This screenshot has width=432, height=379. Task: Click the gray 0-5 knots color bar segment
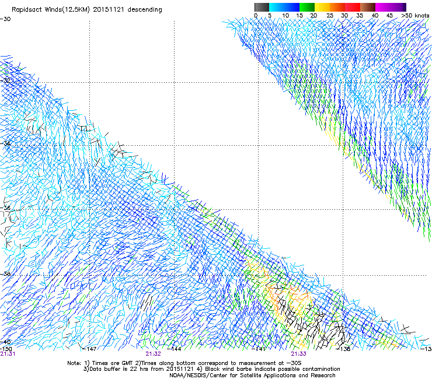262,7
